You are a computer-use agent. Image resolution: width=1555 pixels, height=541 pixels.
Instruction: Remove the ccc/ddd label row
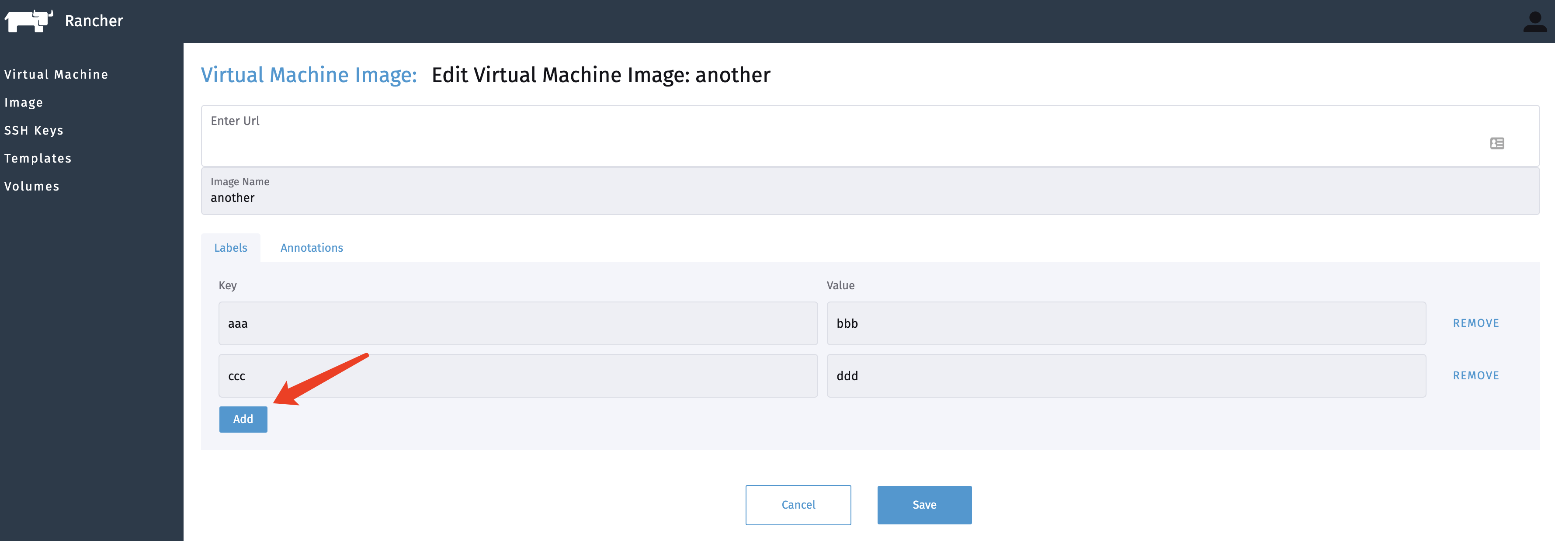1475,375
